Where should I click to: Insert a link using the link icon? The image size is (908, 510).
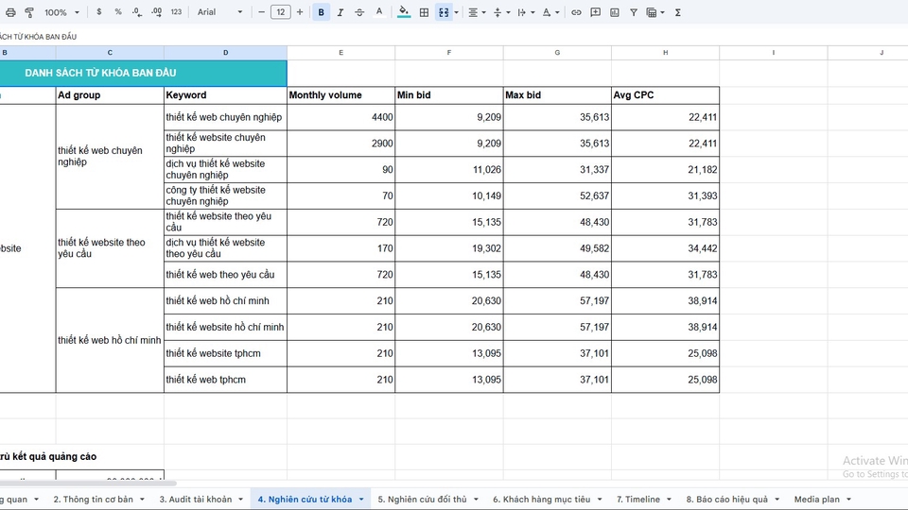[576, 12]
